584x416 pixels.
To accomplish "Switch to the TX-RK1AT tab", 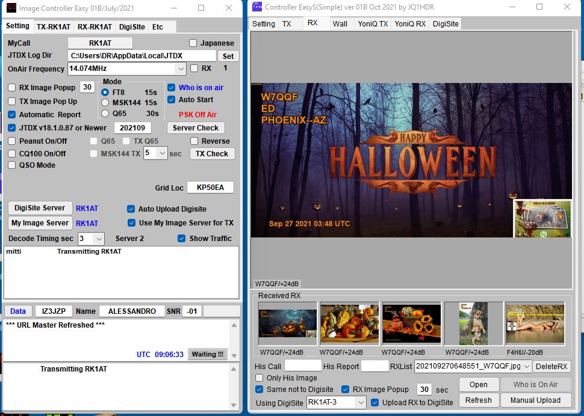I will 54,27.
